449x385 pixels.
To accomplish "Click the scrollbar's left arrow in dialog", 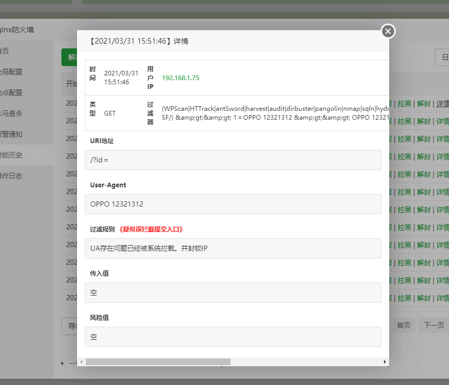I will pyautogui.click(x=81, y=362).
